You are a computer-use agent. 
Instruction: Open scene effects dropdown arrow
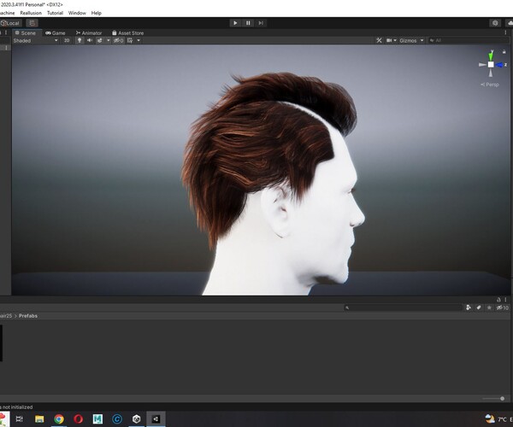pyautogui.click(x=108, y=40)
